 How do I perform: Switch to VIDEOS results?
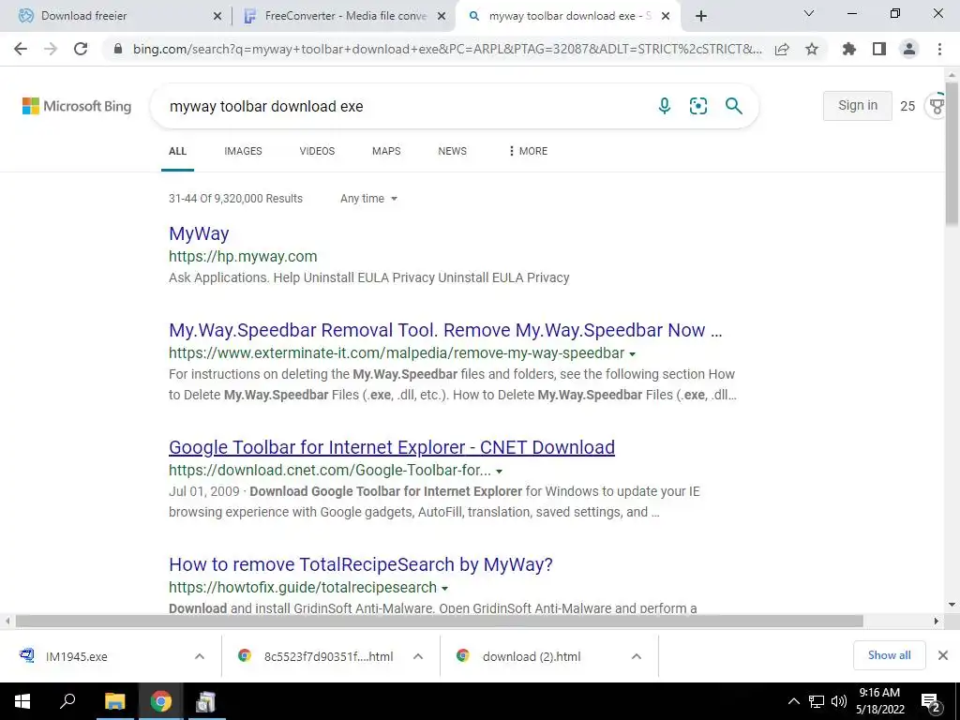pyautogui.click(x=317, y=151)
